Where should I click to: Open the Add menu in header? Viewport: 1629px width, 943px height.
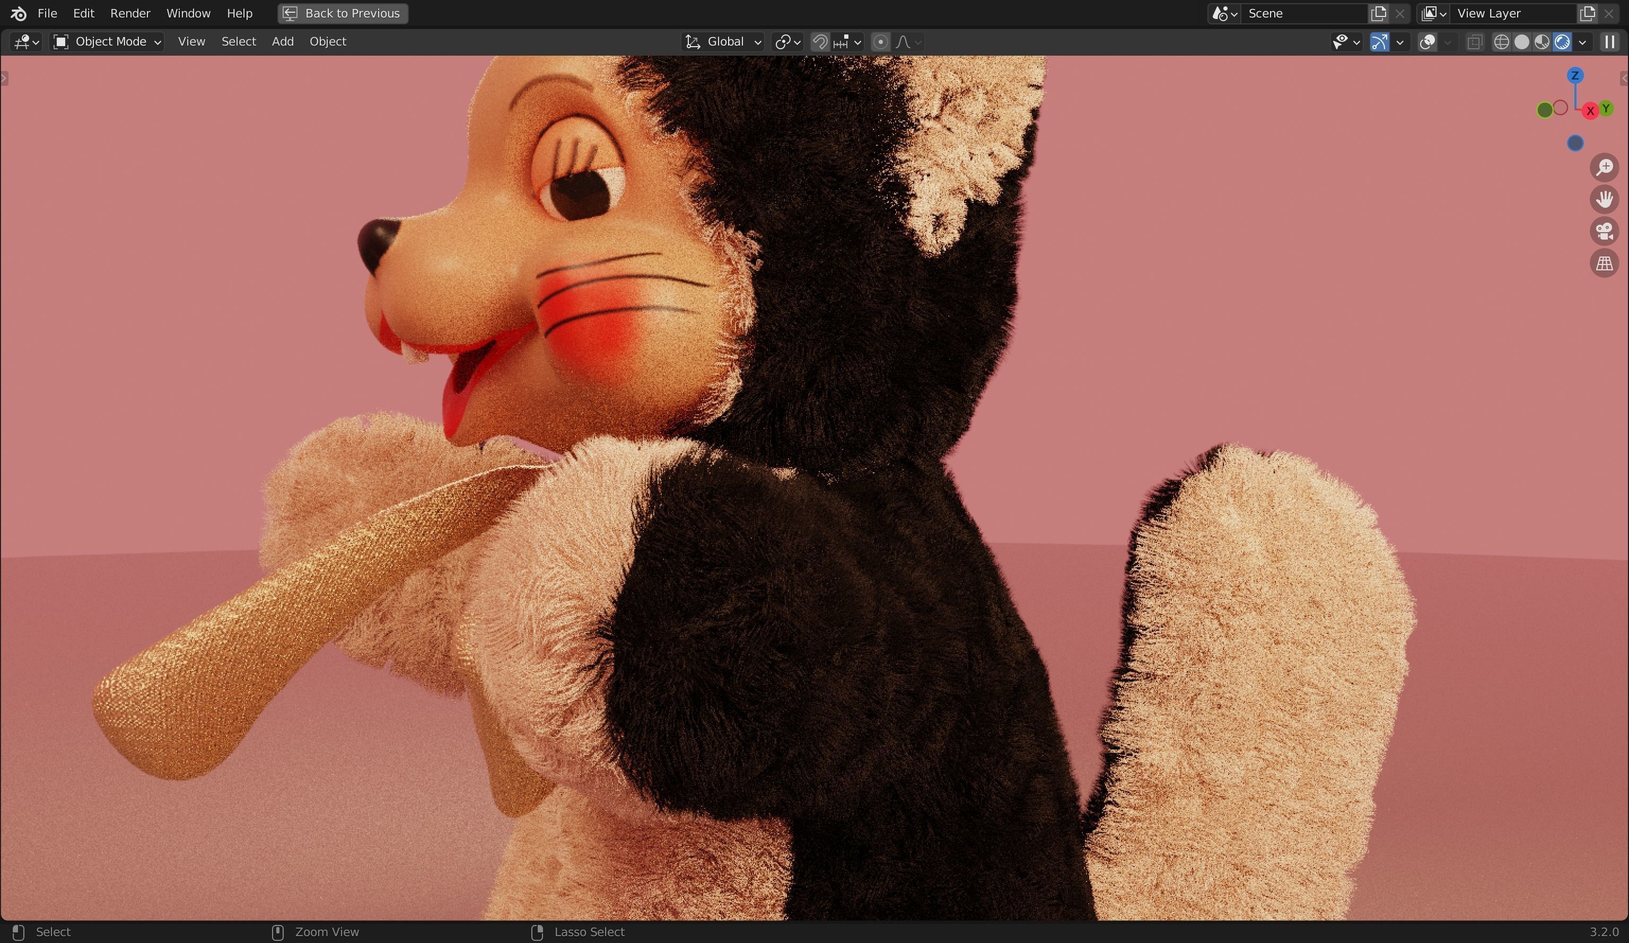pyautogui.click(x=283, y=42)
